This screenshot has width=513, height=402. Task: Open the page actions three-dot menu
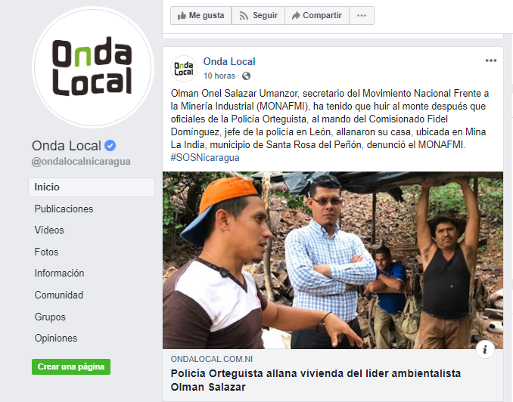[x=362, y=15]
